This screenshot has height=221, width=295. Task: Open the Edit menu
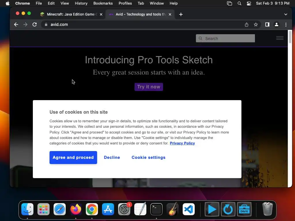point(51,3)
